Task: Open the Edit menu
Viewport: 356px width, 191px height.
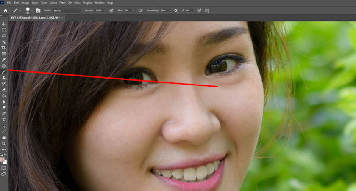Action: click(17, 3)
